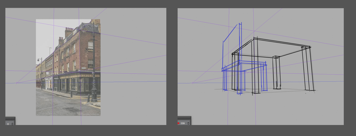The width and height of the screenshot is (356, 136).
Task: Click the chimney stacks on the photo's rooftop
Action: 69,32
